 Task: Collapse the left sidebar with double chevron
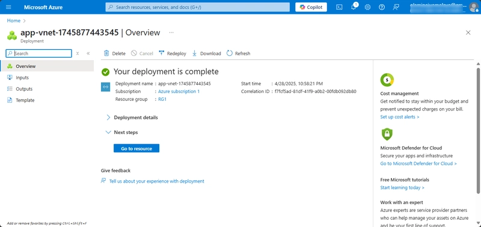pos(88,53)
